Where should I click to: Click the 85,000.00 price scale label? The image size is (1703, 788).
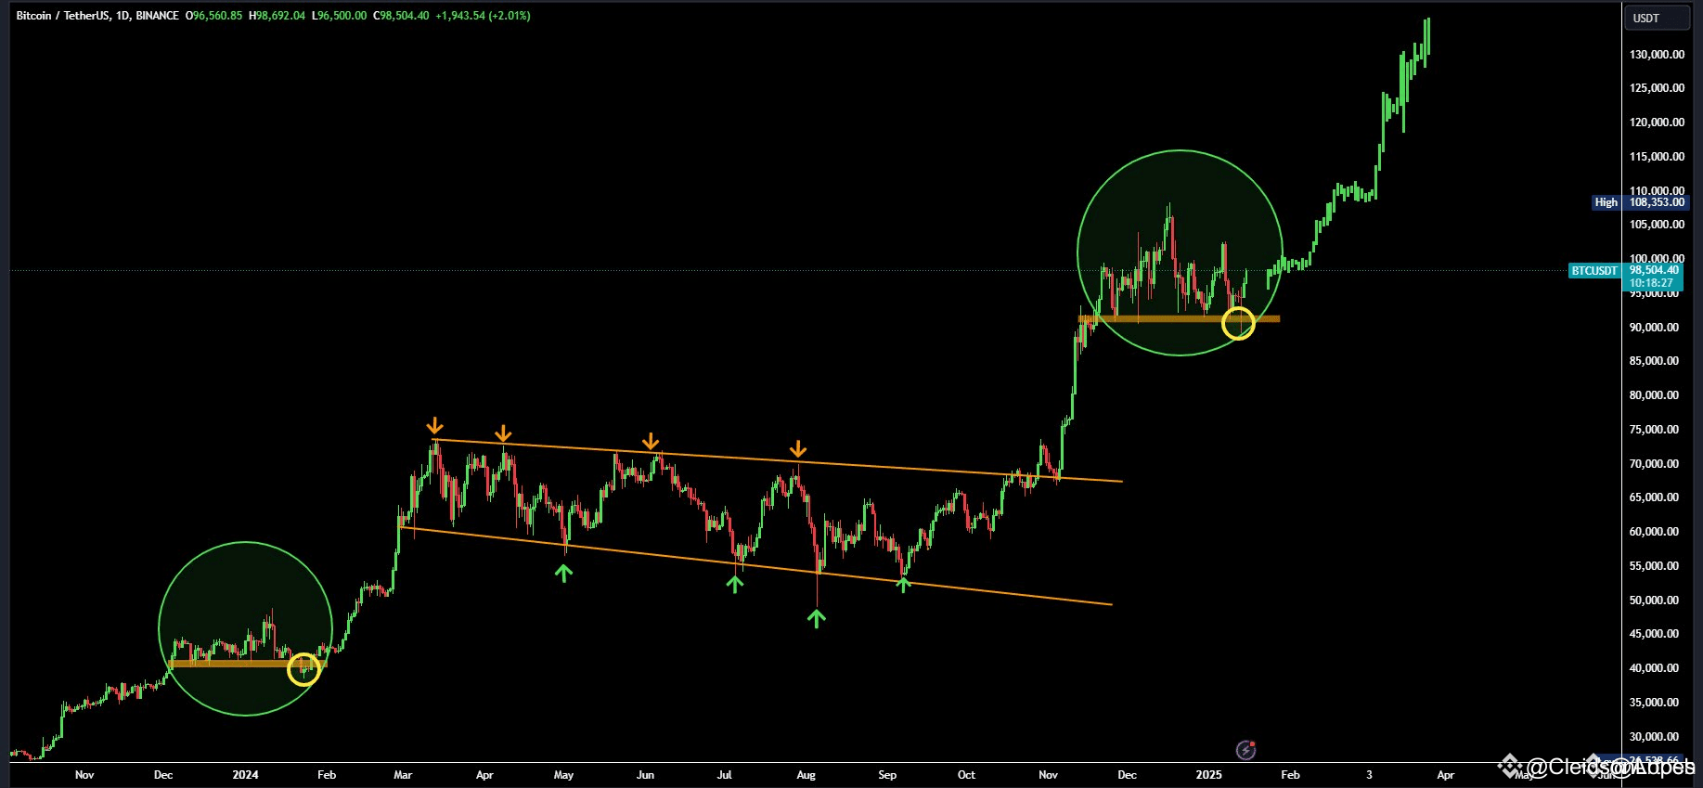[x=1654, y=361]
